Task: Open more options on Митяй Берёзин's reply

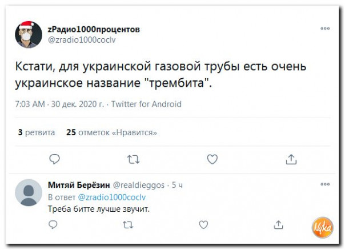Action: click(x=325, y=185)
